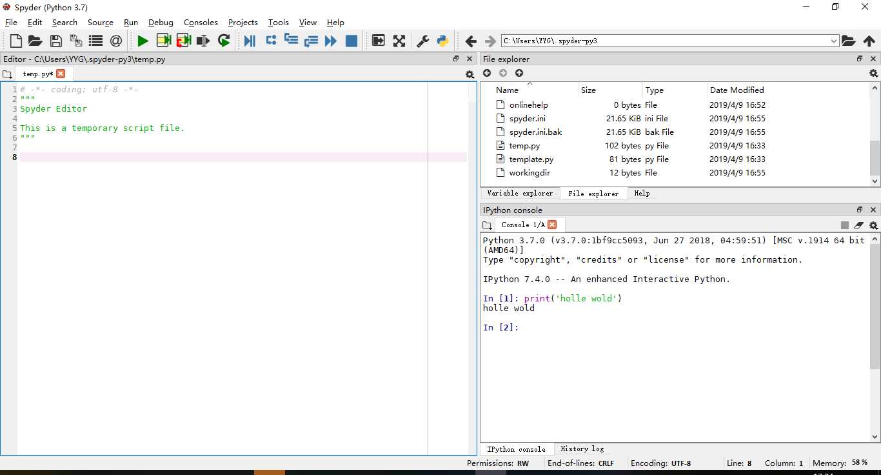Run selection or current line
The image size is (881, 475).
coord(203,41)
